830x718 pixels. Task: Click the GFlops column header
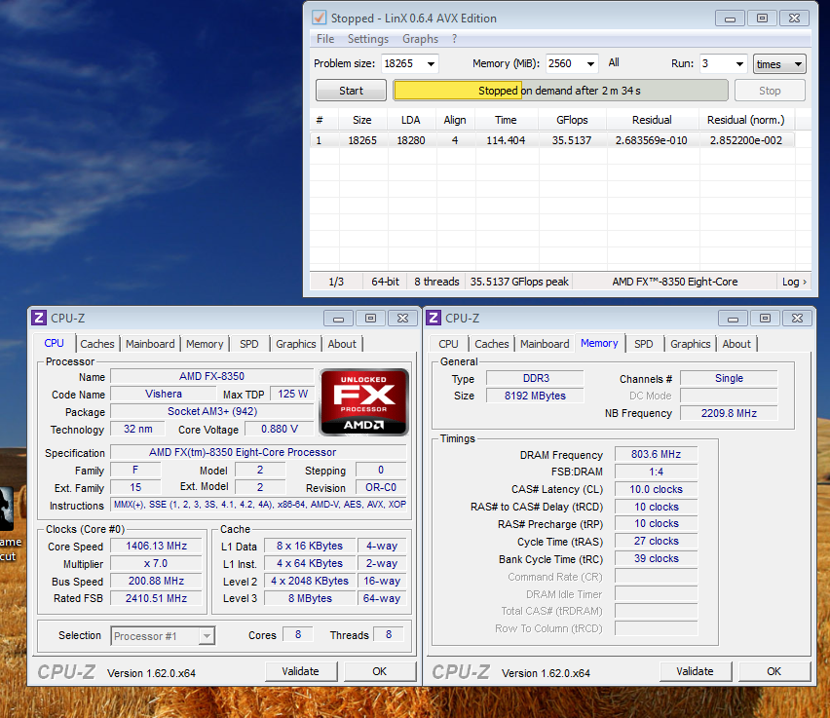tap(572, 120)
